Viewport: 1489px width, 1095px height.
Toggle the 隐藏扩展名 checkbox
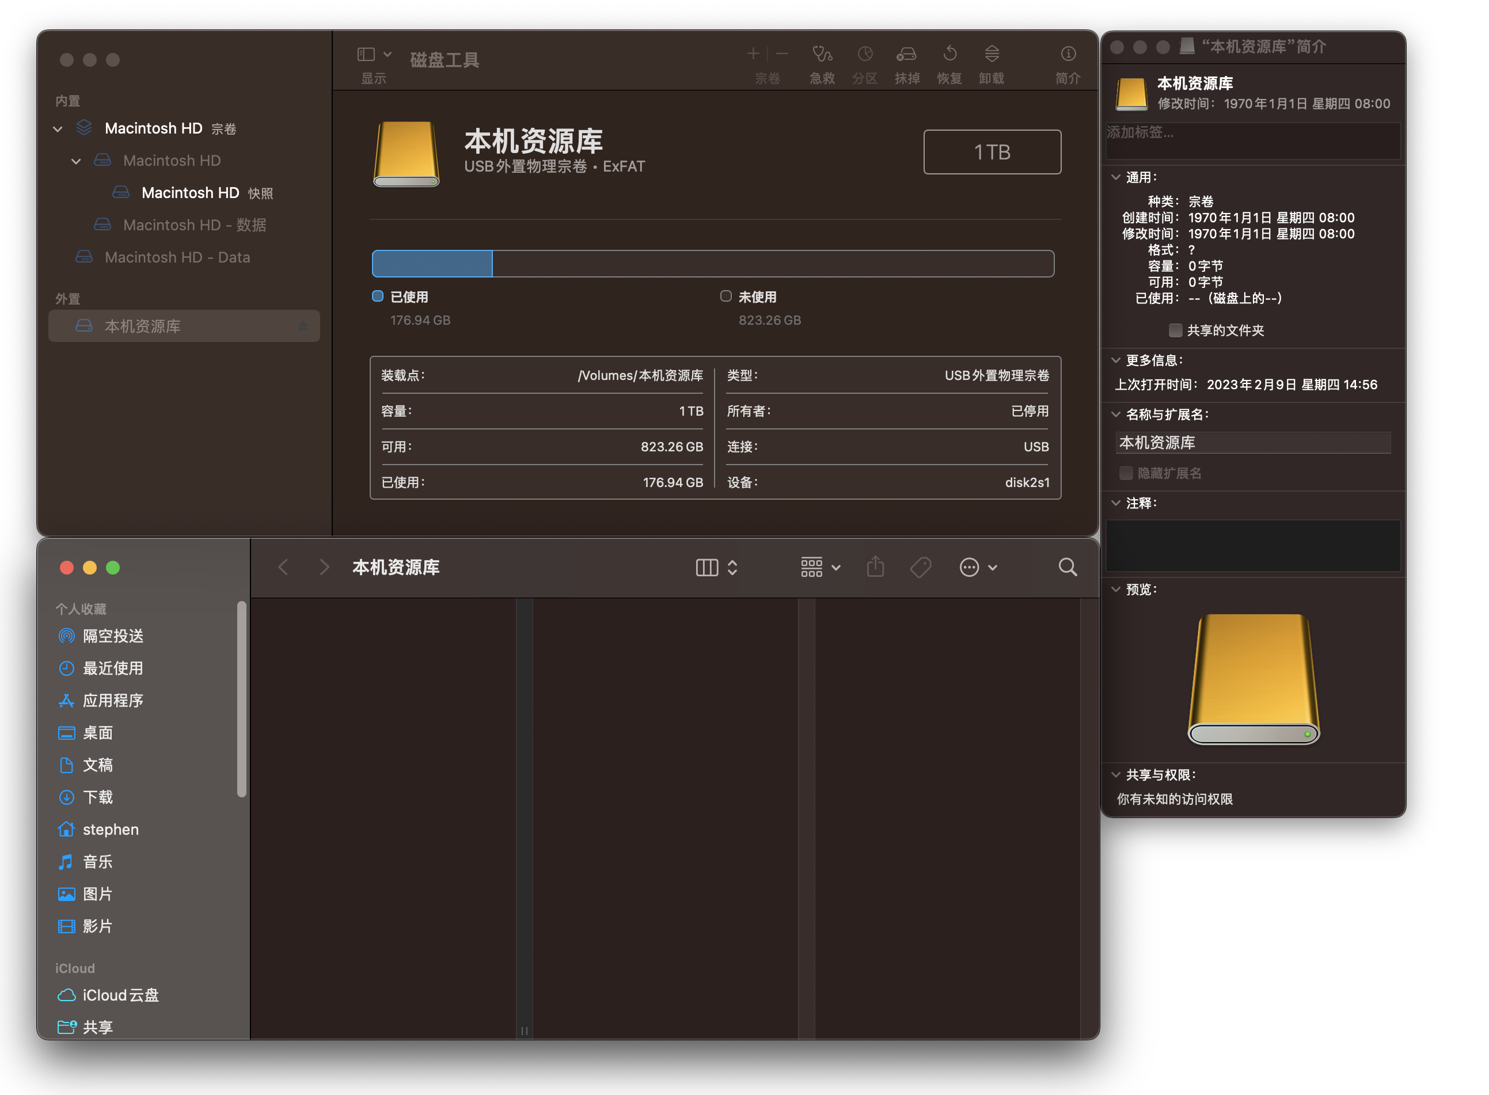(1126, 473)
